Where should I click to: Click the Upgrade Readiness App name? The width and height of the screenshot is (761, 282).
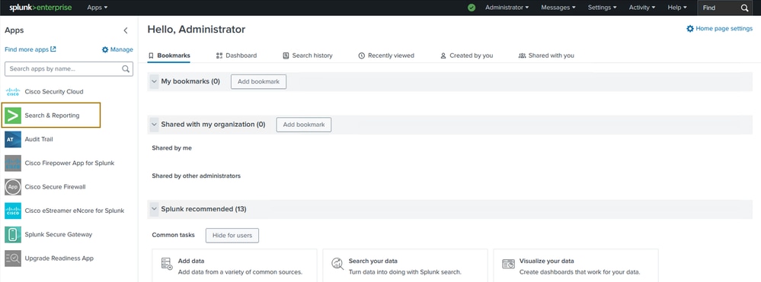coord(59,258)
